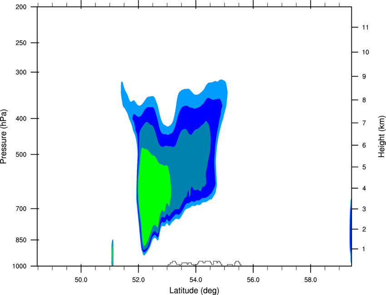Click the 50.0 latitude tick label
This screenshot has width=386, height=295.
(x=81, y=280)
